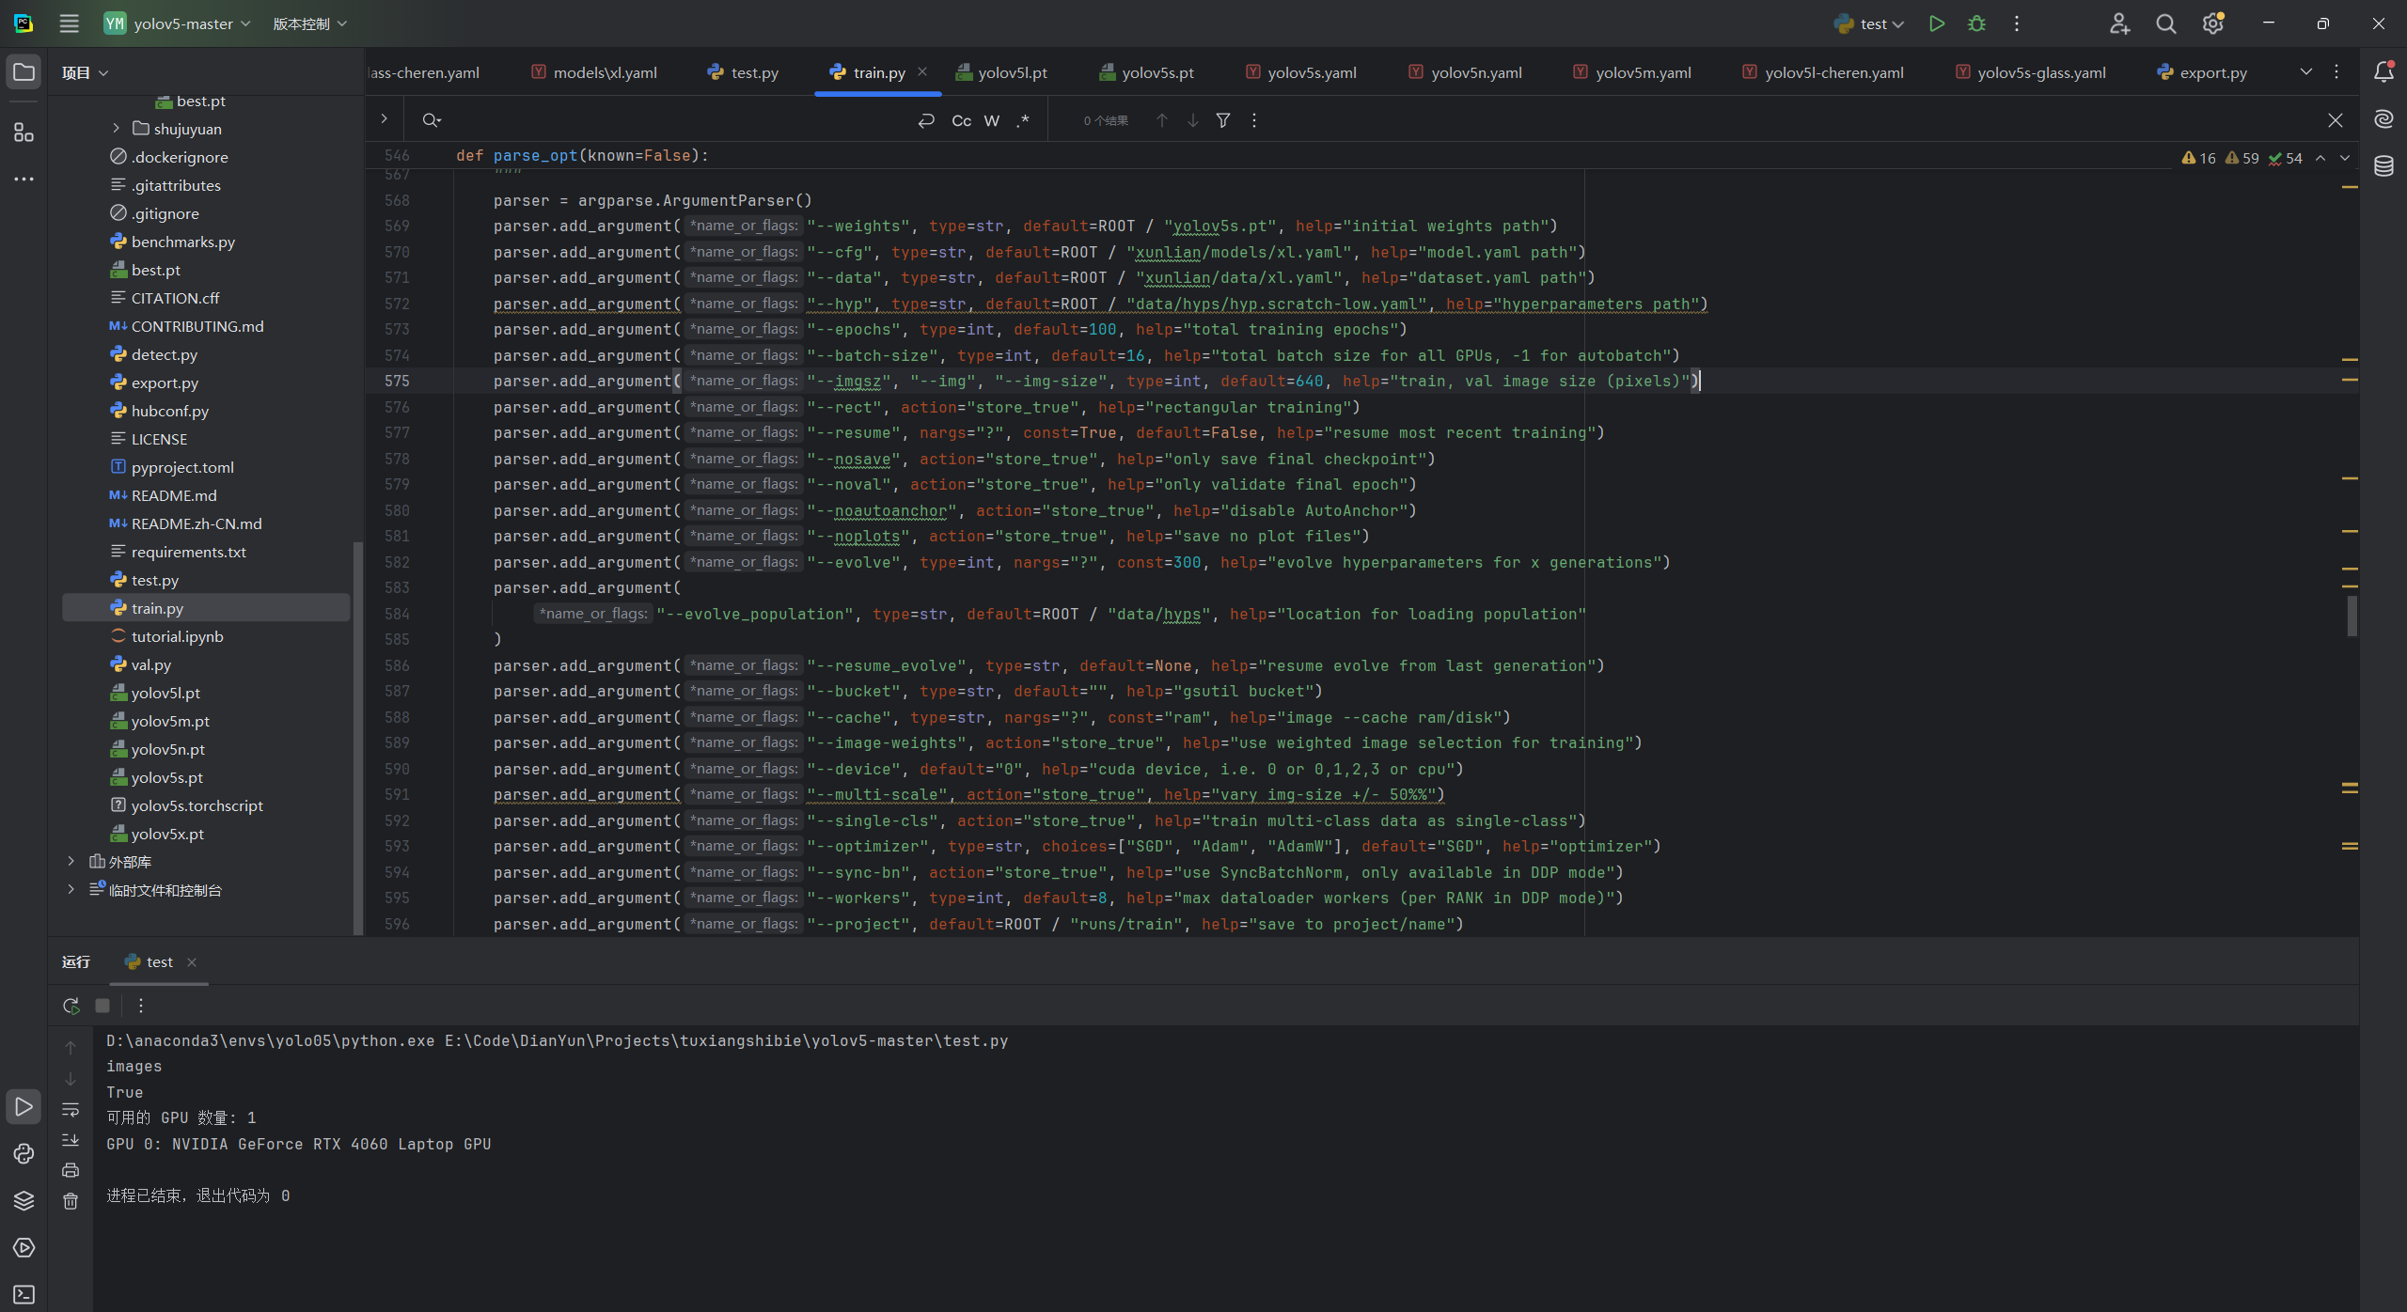Start debugging with the bug icon
This screenshot has height=1312, width=2407.
1976,23
